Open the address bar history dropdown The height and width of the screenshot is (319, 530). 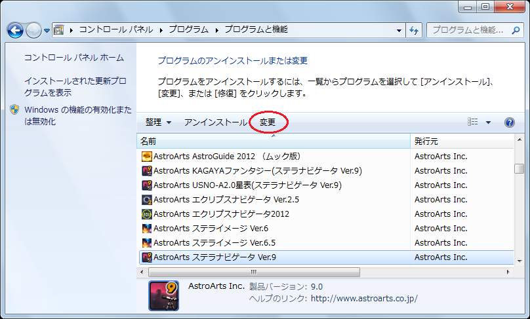coord(399,30)
